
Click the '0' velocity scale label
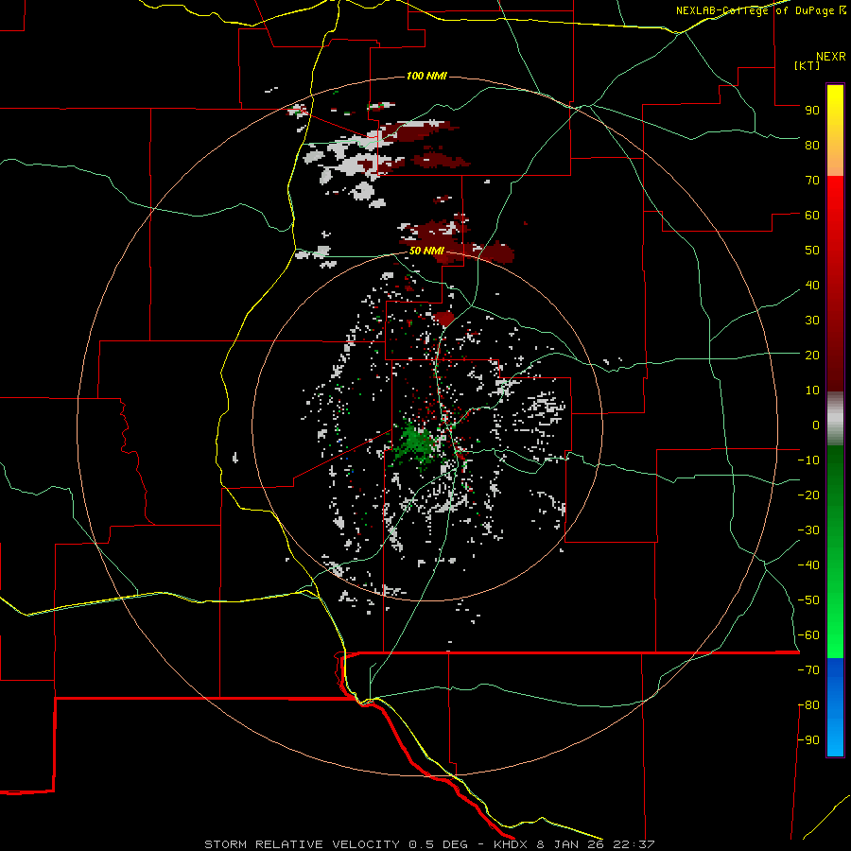point(816,425)
